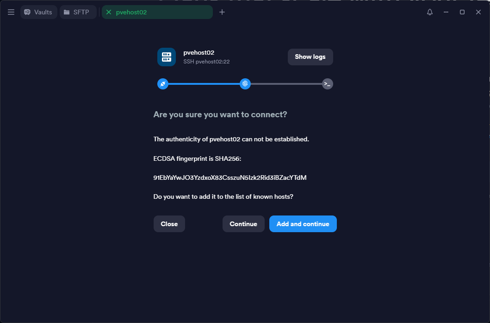Continue without saving host key
This screenshot has width=490, height=323.
[x=243, y=224]
